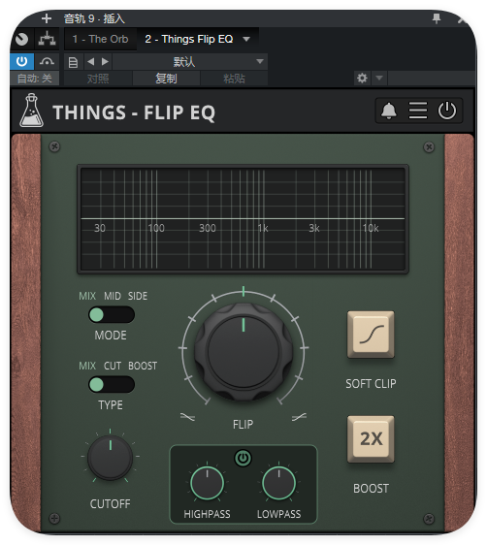Click the 粘贴 paste button
487x545 pixels.
234,79
